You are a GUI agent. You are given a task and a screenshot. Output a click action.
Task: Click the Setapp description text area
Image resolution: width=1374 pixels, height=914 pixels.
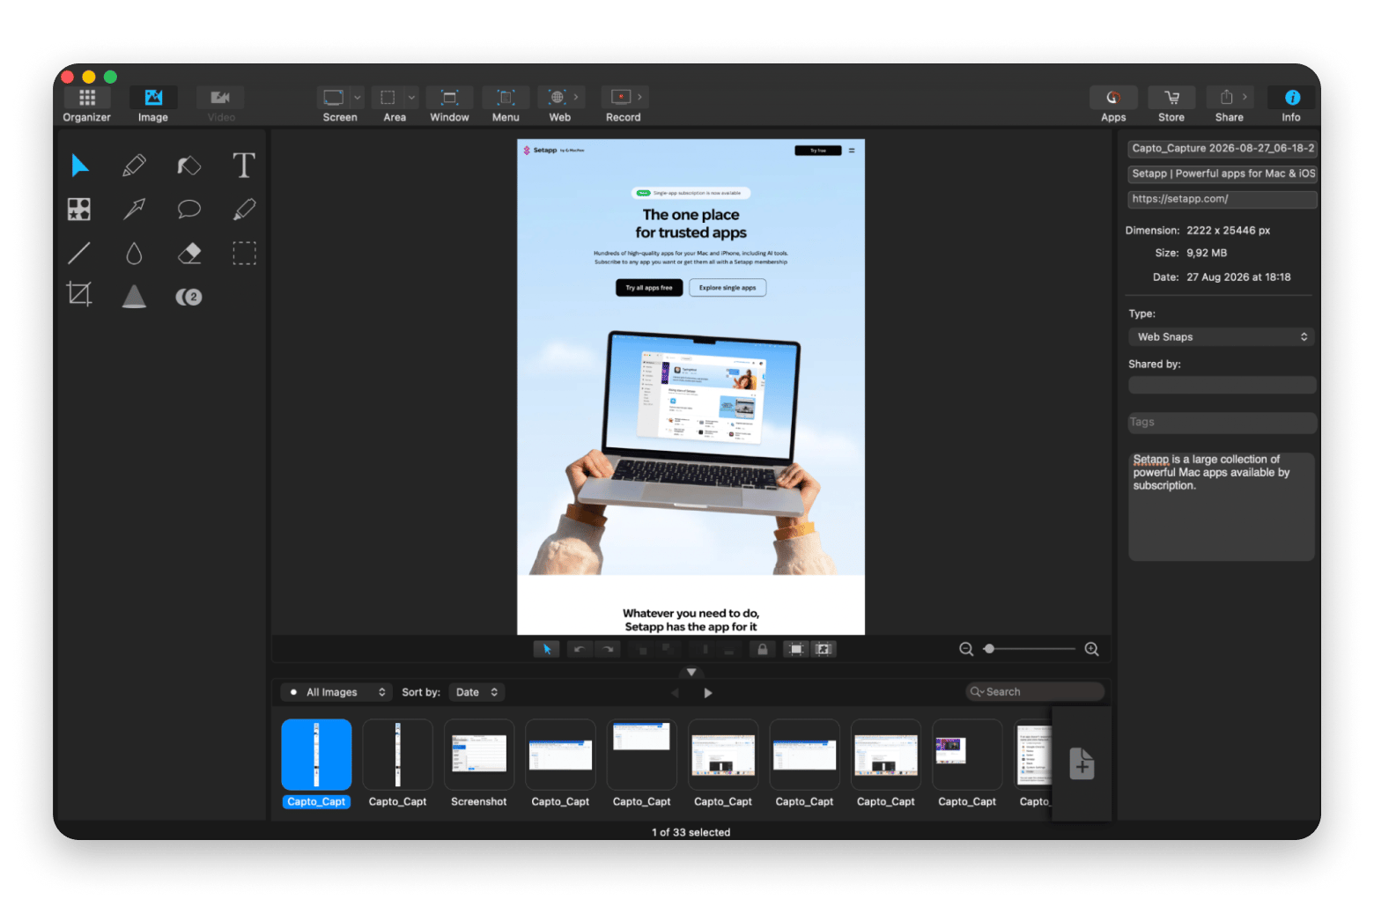pyautogui.click(x=1222, y=506)
